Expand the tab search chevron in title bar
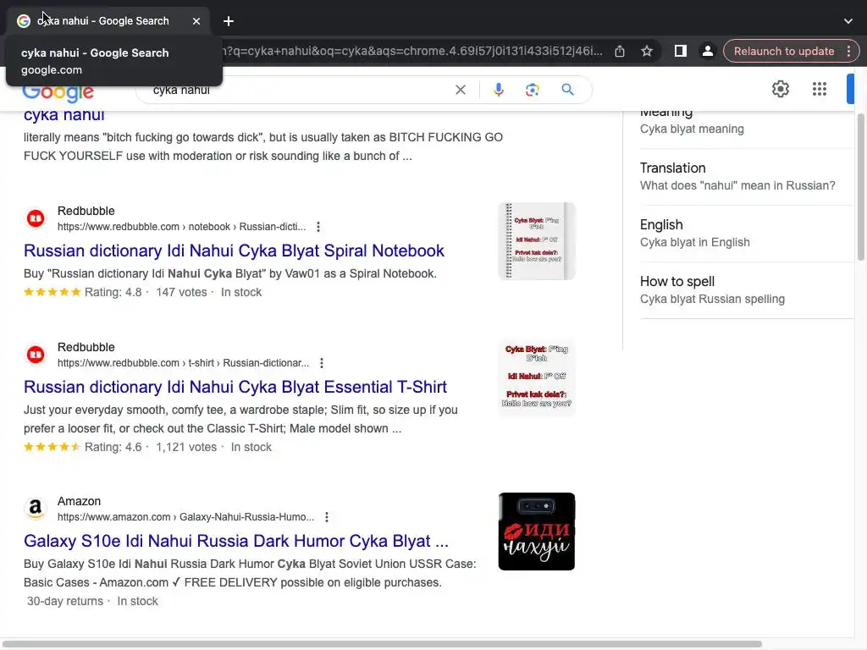 coord(848,21)
